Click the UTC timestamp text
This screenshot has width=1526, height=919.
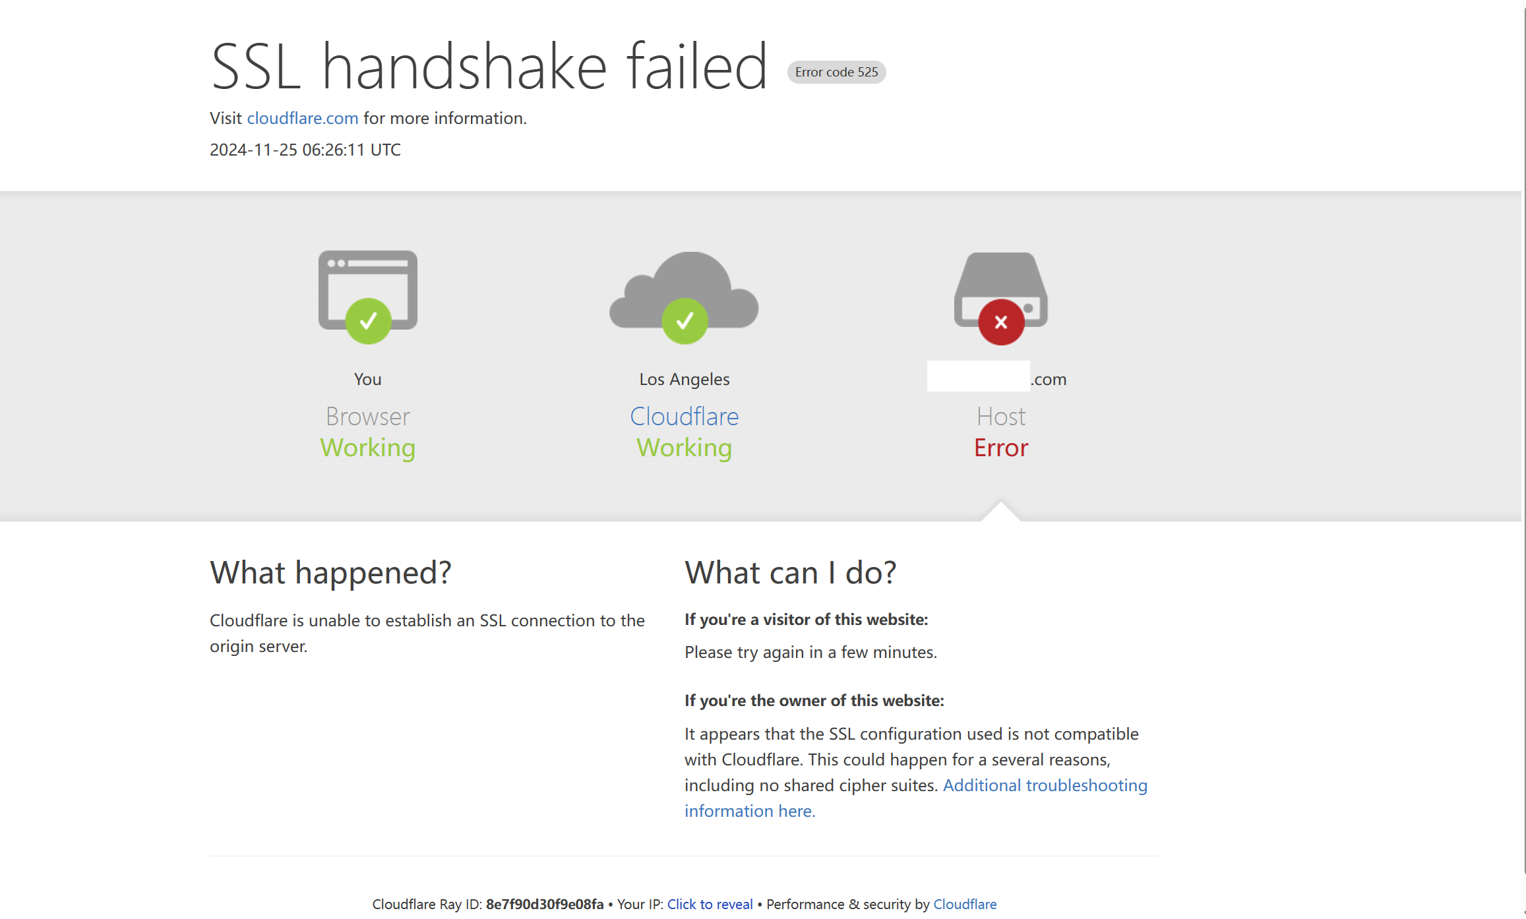point(305,150)
